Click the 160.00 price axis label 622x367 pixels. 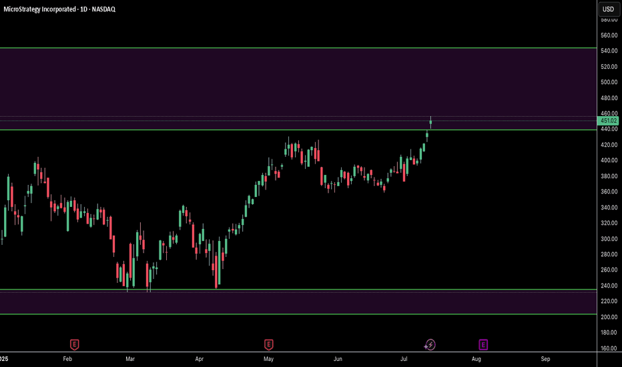click(609, 348)
